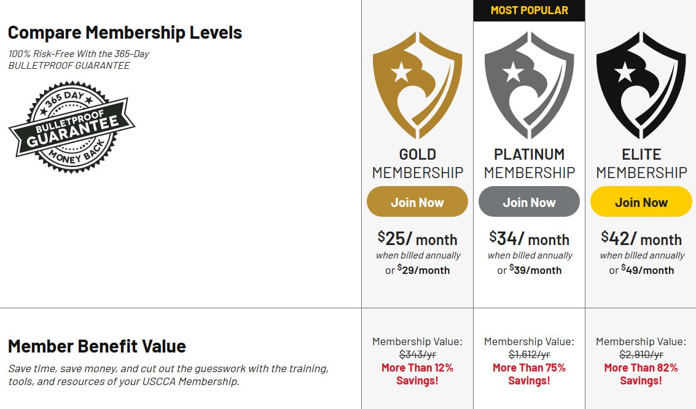Image resolution: width=696 pixels, height=409 pixels.
Task: Click the $42/month Elite price
Action: tap(641, 239)
